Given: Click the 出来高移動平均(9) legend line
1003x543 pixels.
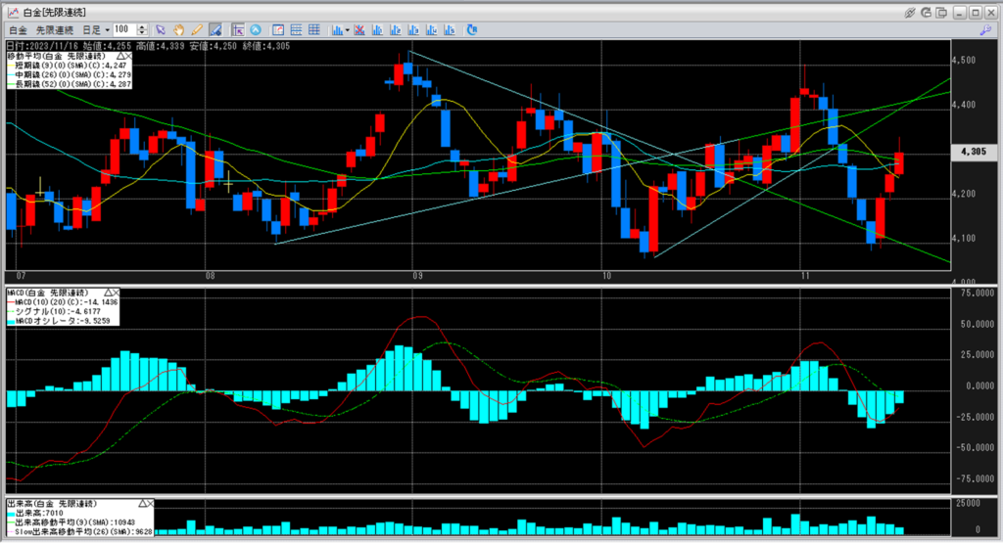Looking at the screenshot, I should (71, 522).
